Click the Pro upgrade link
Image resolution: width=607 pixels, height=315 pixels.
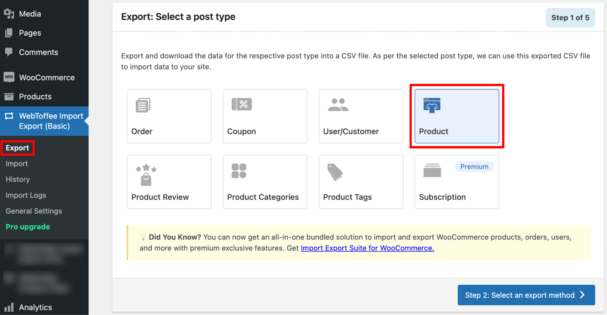28,227
